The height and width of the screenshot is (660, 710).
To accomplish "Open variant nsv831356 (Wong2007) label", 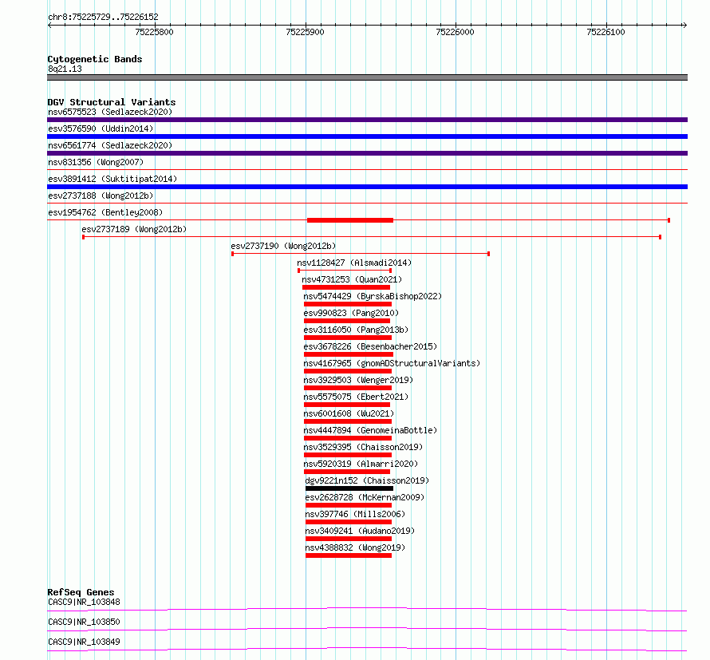I will click(x=96, y=162).
